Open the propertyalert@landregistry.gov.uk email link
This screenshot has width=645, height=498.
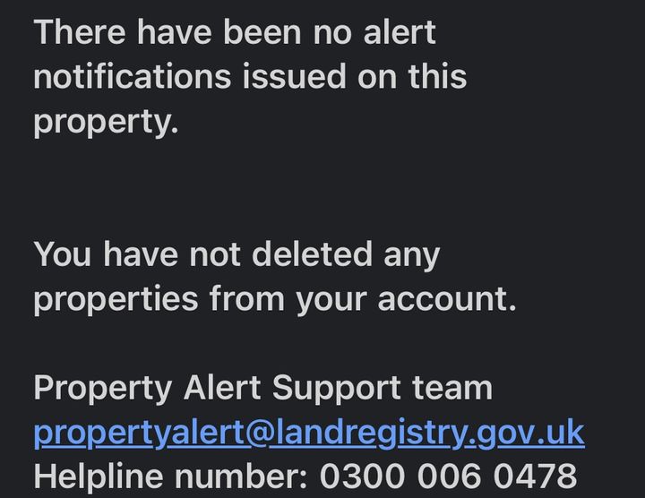click(309, 432)
